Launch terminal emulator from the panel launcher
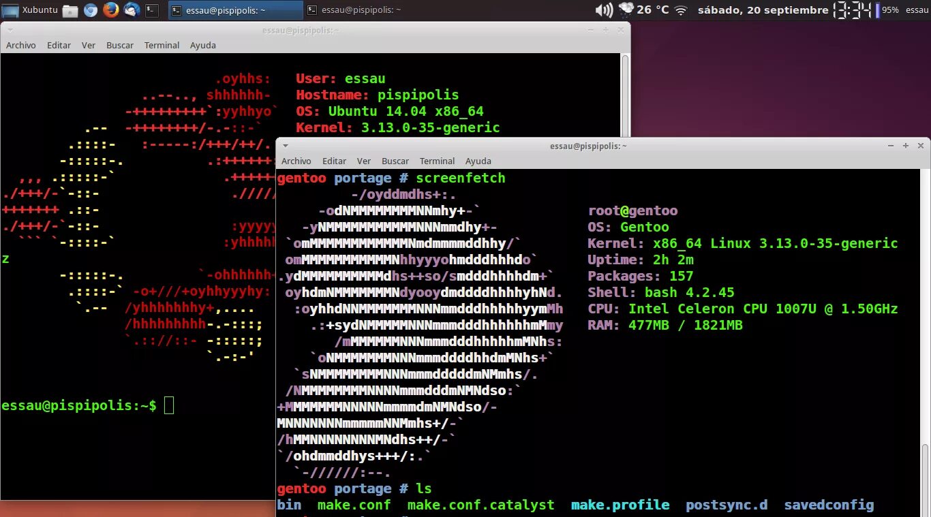The height and width of the screenshot is (517, 931). click(153, 10)
